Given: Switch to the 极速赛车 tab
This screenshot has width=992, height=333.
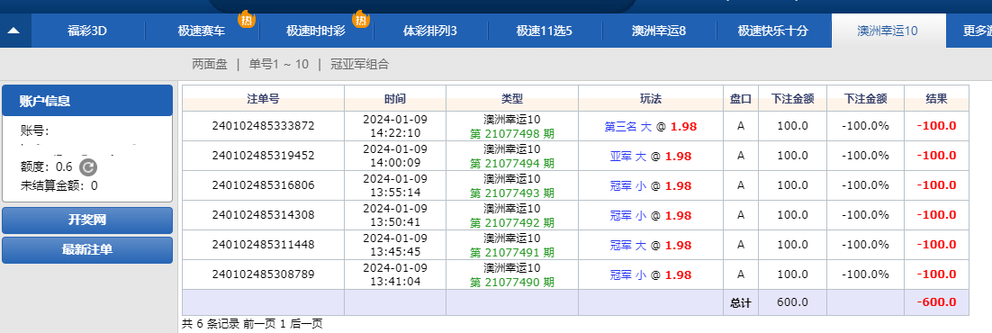Looking at the screenshot, I should pos(201,31).
